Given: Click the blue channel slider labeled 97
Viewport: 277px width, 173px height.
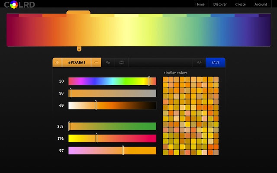Looking at the screenshot, I should (x=112, y=151).
